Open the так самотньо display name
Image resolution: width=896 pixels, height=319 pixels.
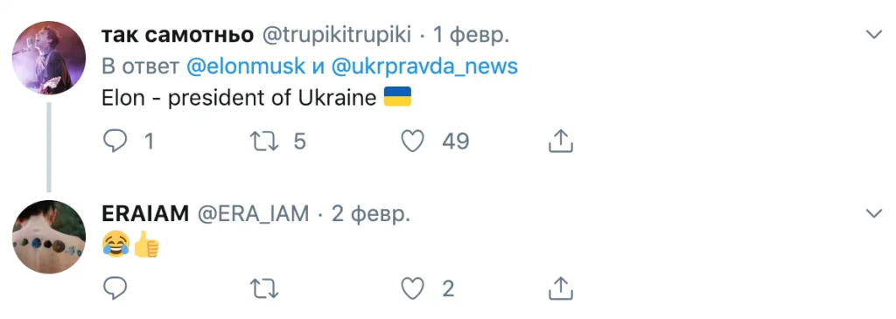(177, 35)
